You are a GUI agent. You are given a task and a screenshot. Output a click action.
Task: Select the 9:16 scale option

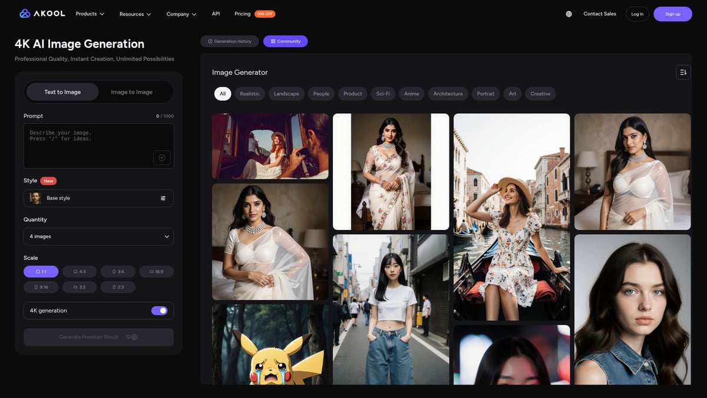pos(41,287)
